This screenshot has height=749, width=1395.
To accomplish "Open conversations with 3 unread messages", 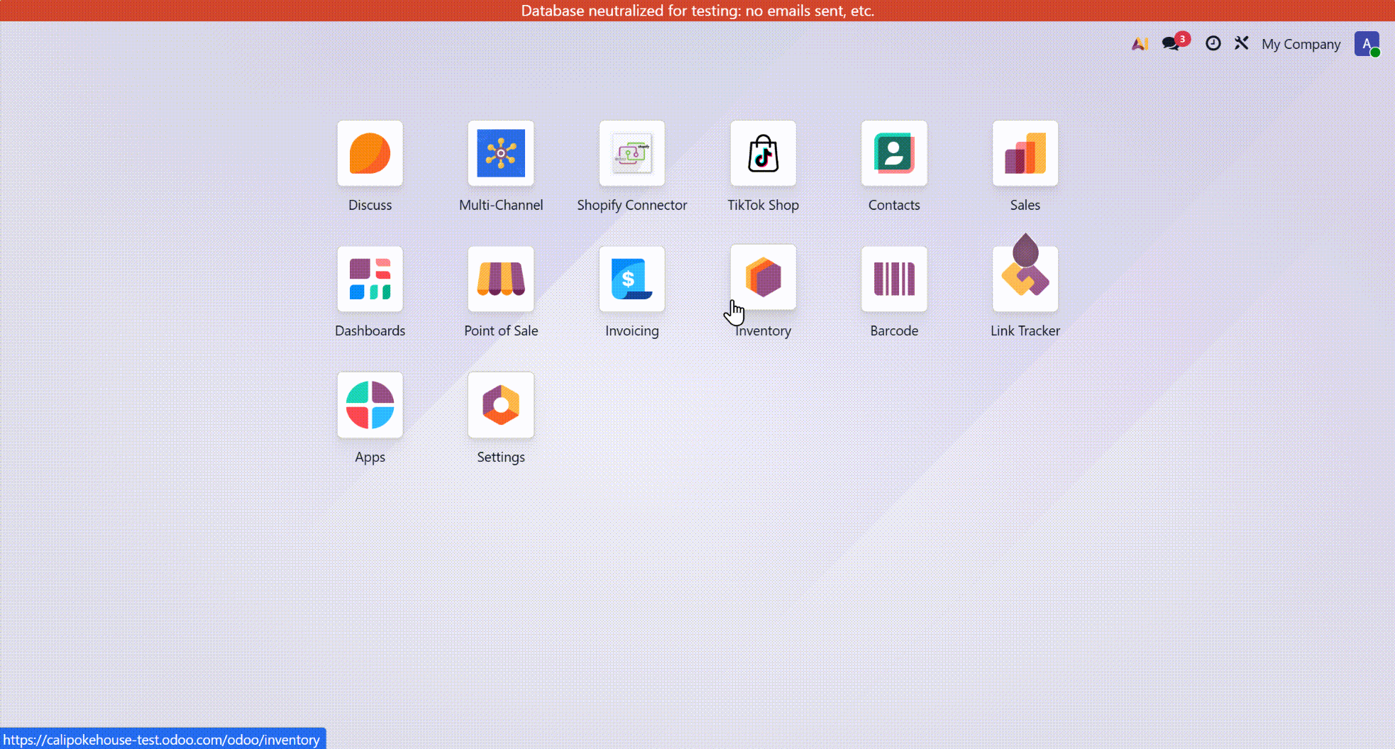I will [1171, 44].
